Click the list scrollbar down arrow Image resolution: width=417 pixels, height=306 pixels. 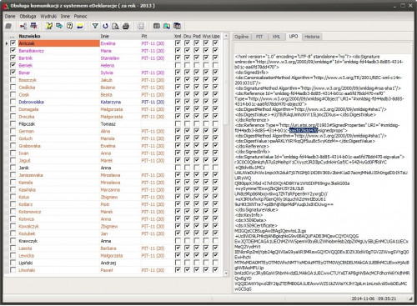pyautogui.click(x=226, y=273)
